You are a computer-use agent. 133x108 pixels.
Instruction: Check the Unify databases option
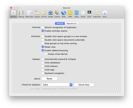pyautogui.click(x=43, y=62)
